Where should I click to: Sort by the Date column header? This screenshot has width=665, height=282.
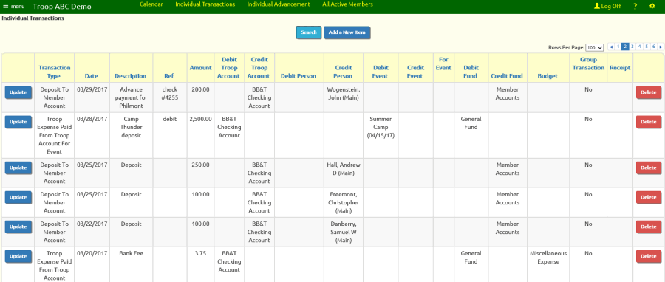coord(91,76)
